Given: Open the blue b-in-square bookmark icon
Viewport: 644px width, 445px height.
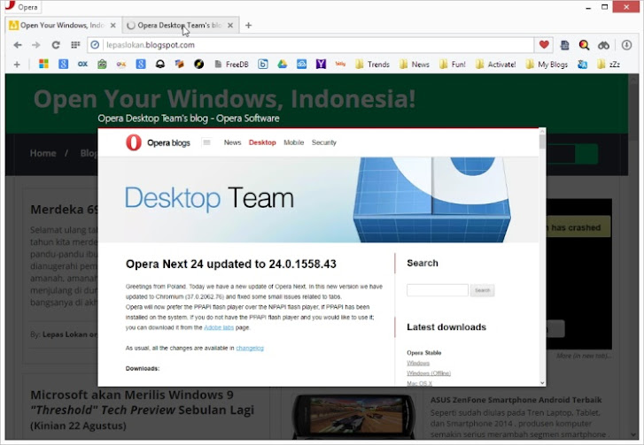Looking at the screenshot, I should (263, 64).
